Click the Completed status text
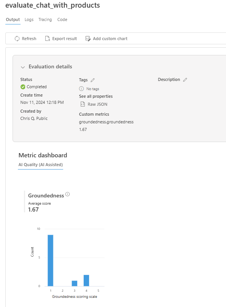This screenshot has height=307, width=226. 37,87
